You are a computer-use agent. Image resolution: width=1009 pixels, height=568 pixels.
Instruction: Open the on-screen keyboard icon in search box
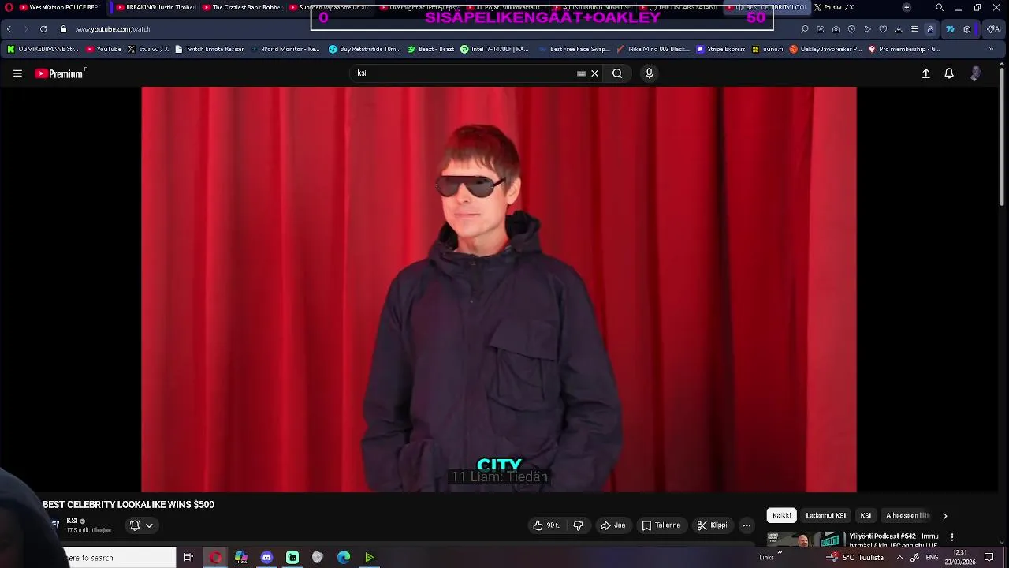point(581,73)
